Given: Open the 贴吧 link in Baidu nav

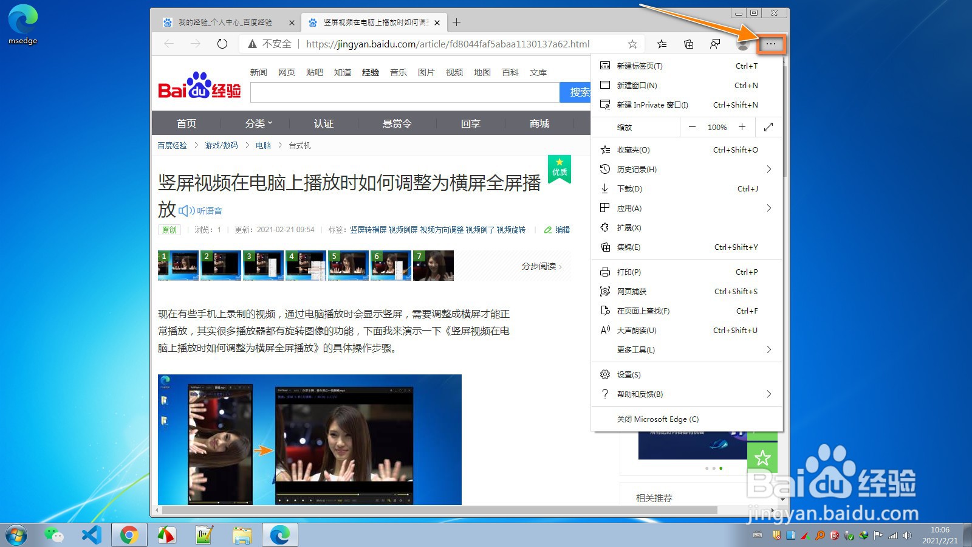Looking at the screenshot, I should (x=315, y=72).
